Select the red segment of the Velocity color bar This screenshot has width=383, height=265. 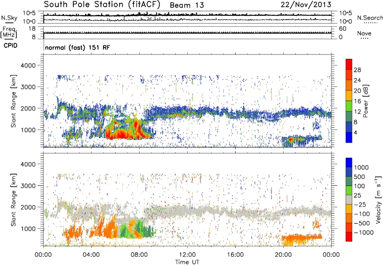pos(349,237)
